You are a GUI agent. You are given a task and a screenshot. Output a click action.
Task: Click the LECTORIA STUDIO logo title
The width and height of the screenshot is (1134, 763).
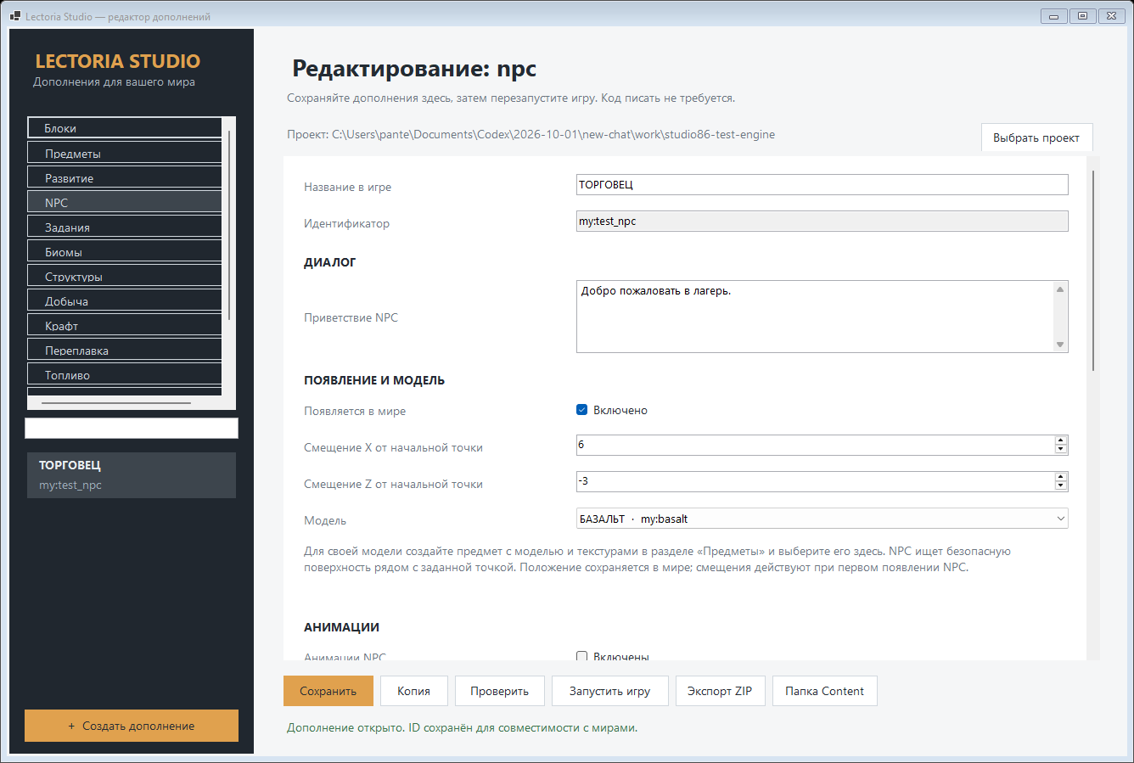[x=118, y=61]
